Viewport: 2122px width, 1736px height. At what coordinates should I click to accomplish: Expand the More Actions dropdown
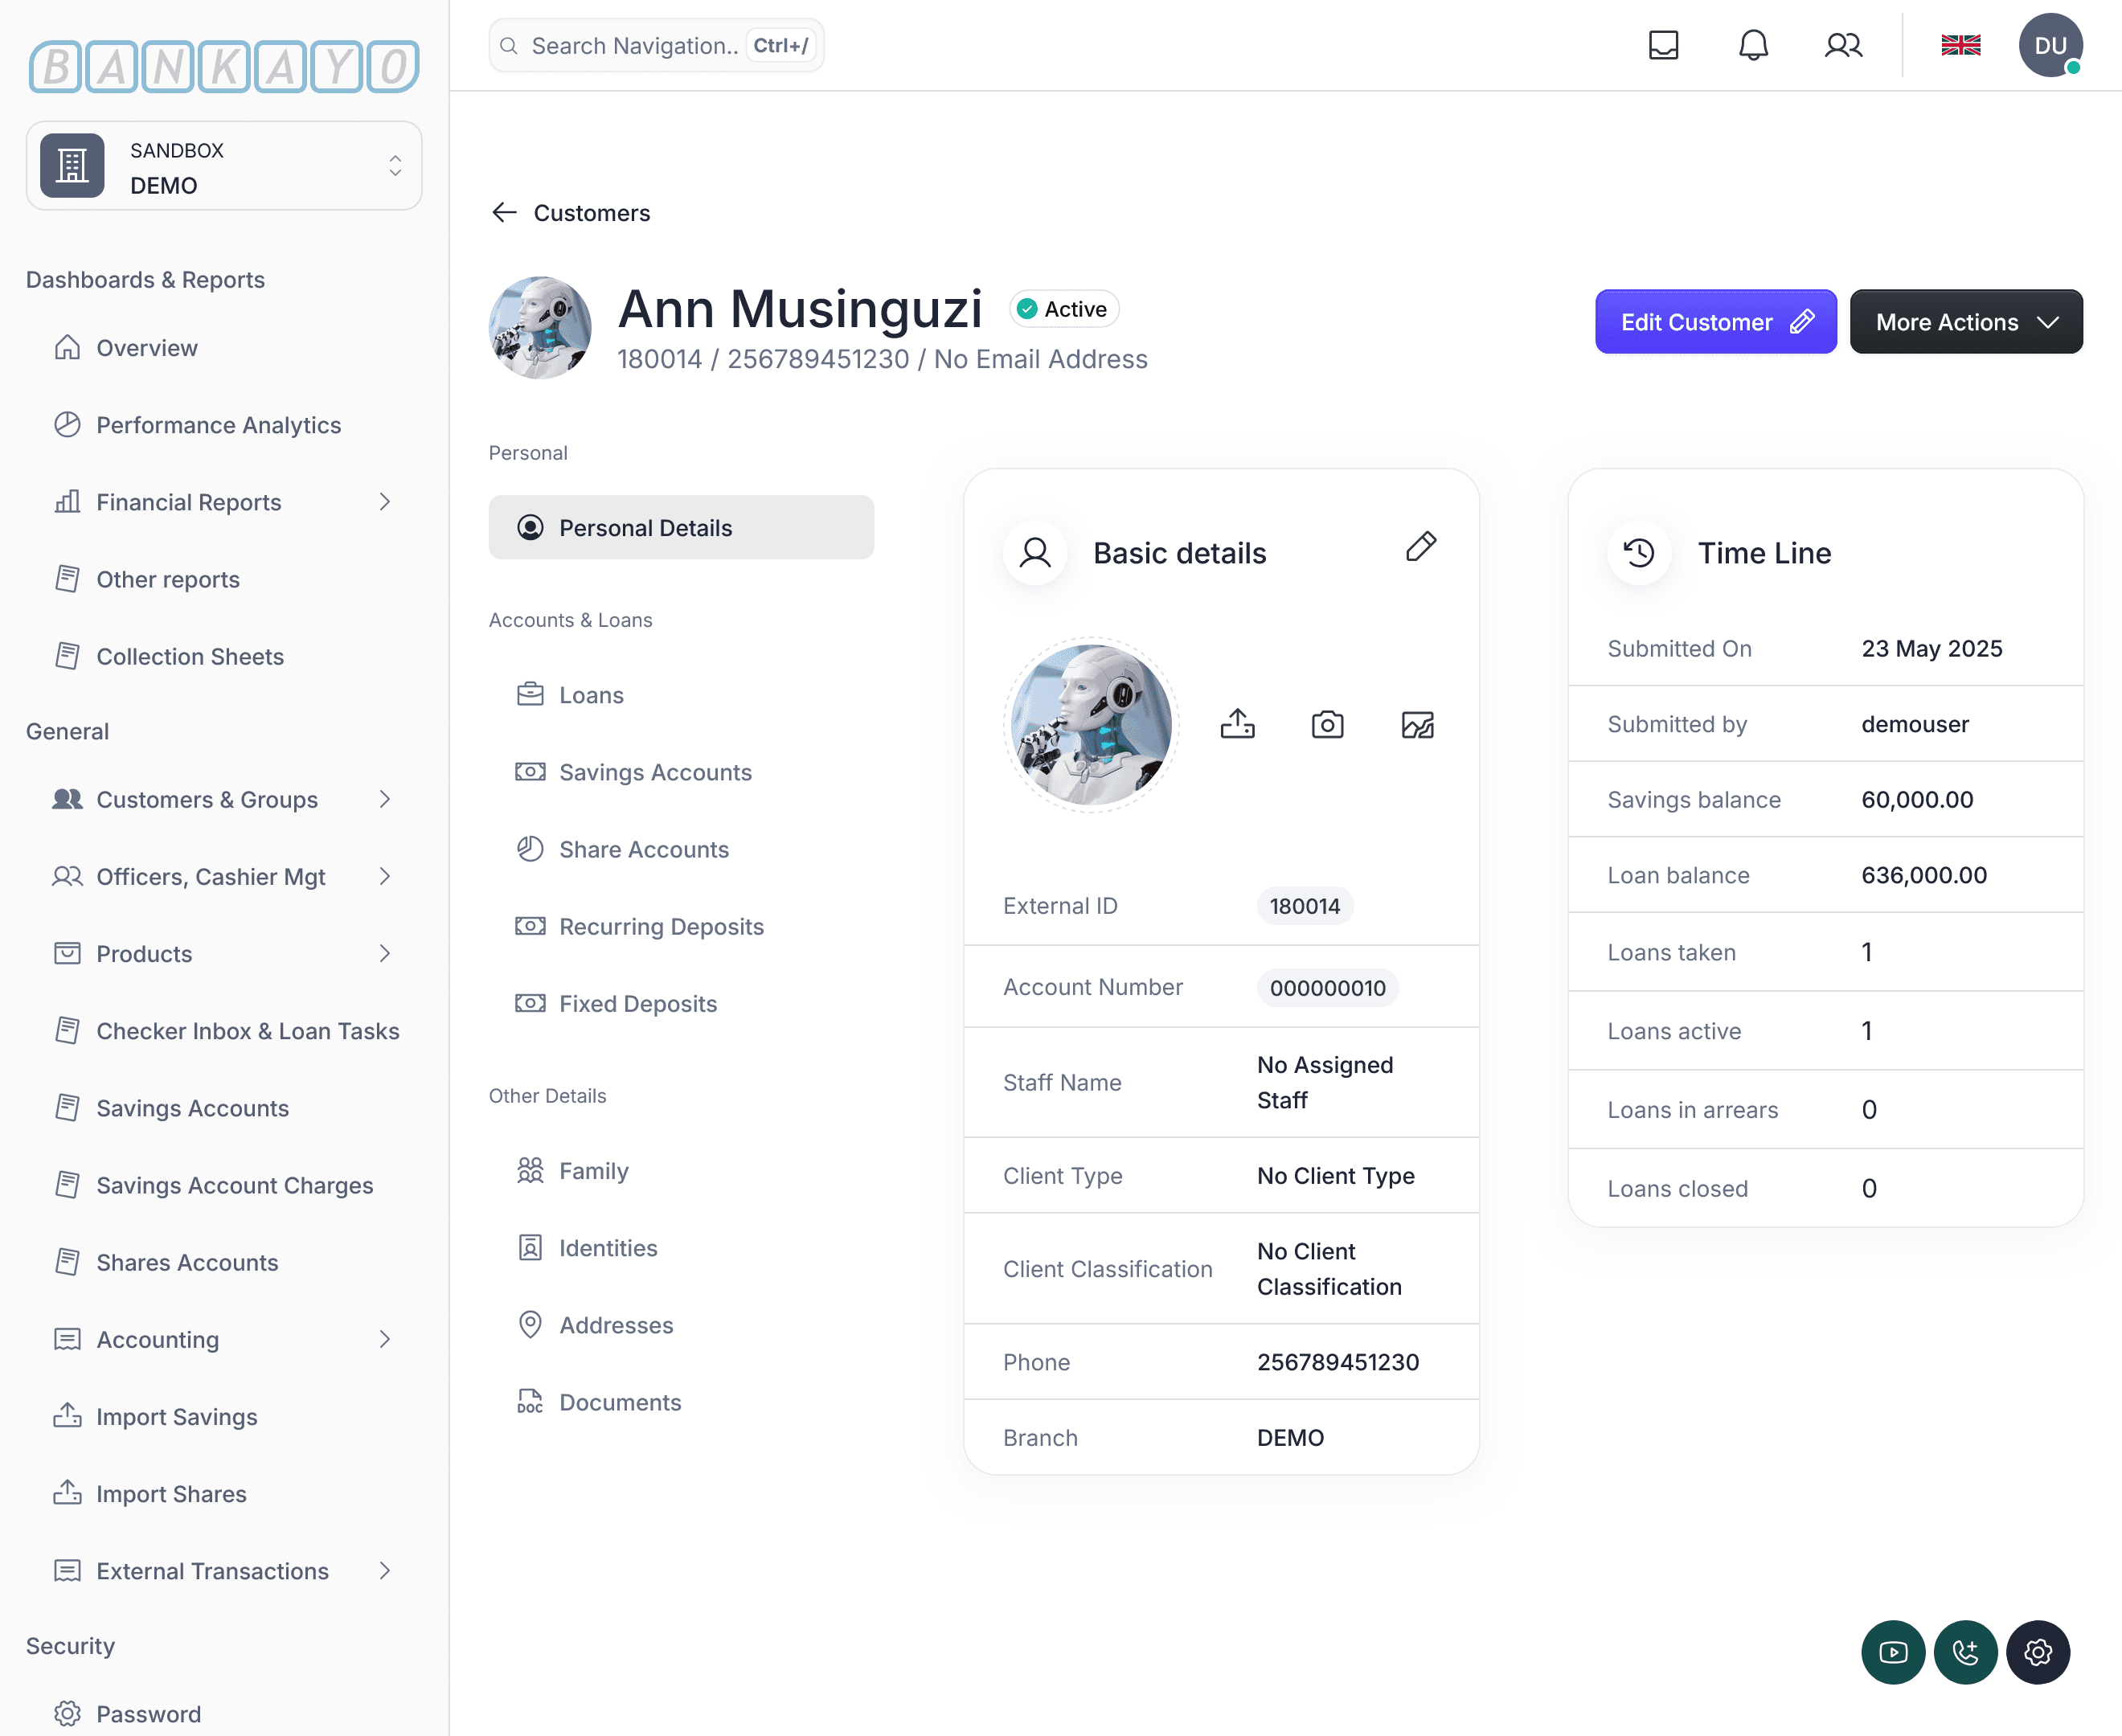[1965, 322]
